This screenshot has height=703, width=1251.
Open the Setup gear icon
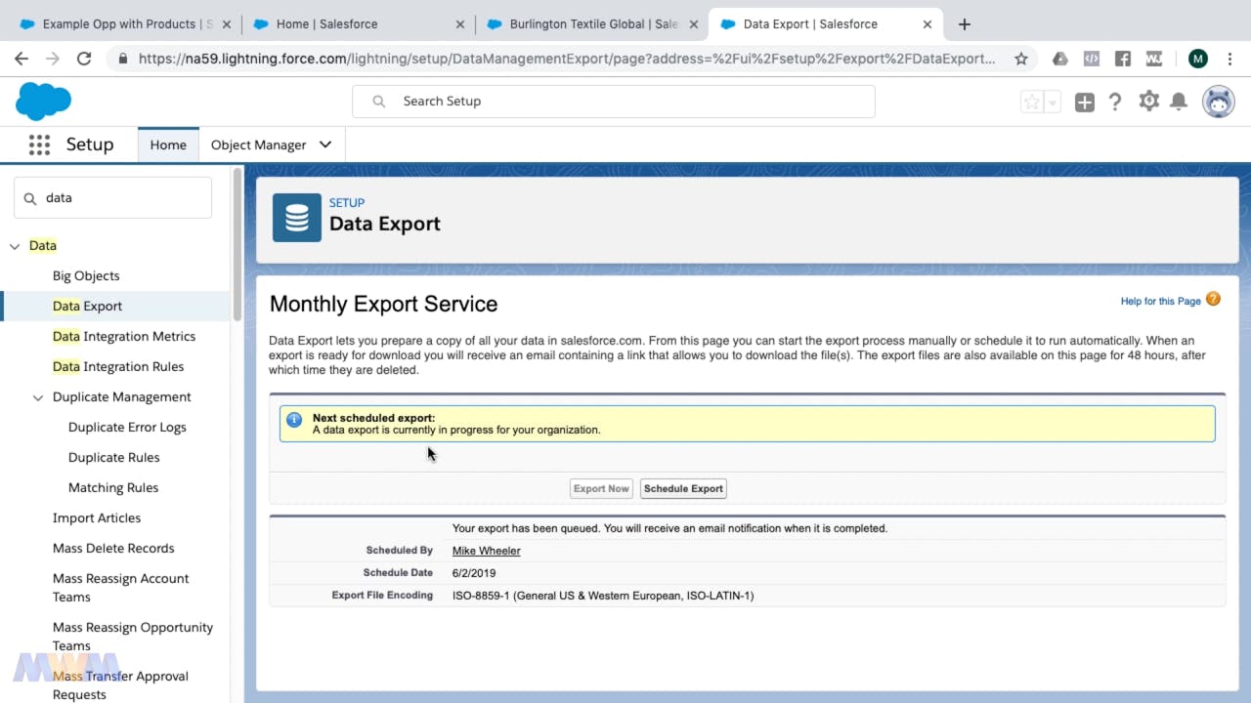tap(1148, 102)
